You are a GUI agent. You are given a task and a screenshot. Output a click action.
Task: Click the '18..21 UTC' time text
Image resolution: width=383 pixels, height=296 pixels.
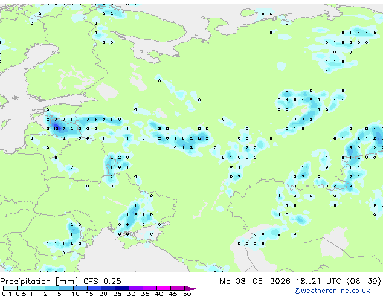(x=318, y=282)
